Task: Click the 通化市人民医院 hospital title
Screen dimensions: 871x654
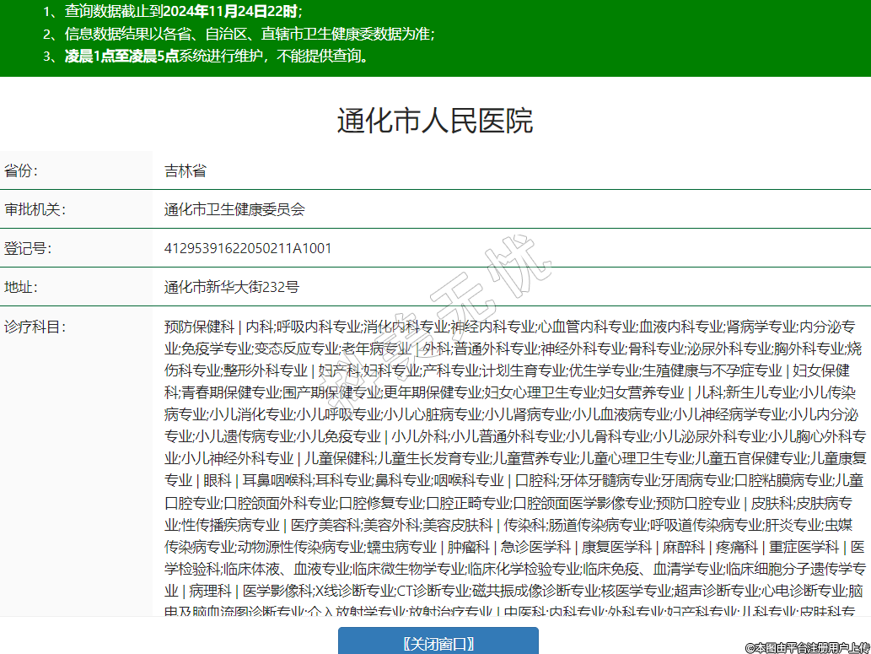Action: pos(435,121)
